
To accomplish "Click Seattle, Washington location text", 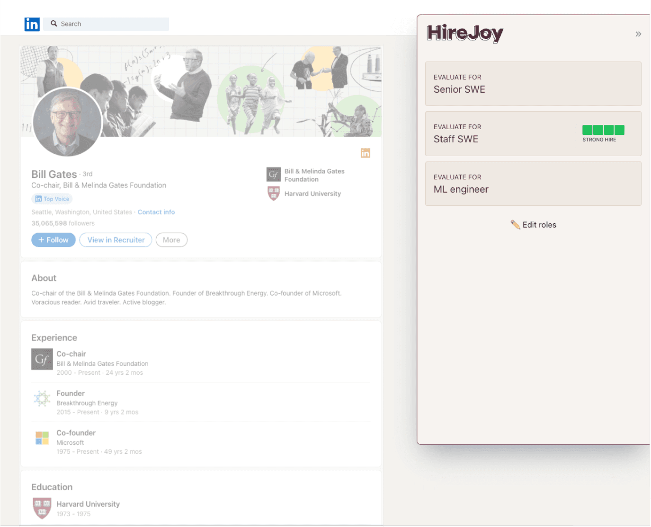I will pos(81,212).
